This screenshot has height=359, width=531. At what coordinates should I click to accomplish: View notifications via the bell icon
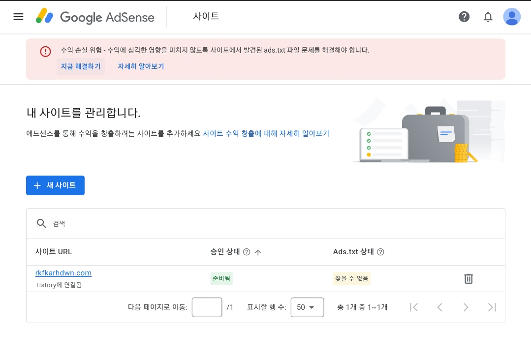click(x=488, y=16)
